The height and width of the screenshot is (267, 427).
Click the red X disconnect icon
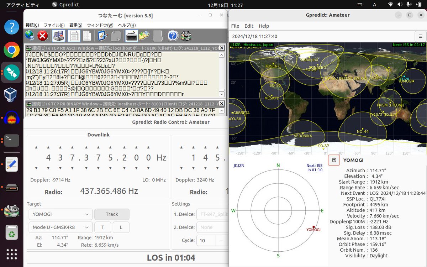click(43, 36)
